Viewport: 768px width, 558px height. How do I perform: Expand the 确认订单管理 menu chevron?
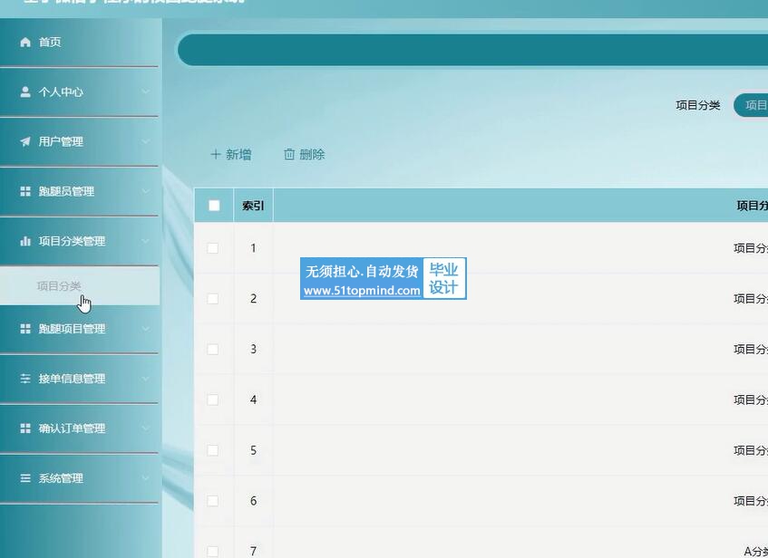tap(145, 428)
